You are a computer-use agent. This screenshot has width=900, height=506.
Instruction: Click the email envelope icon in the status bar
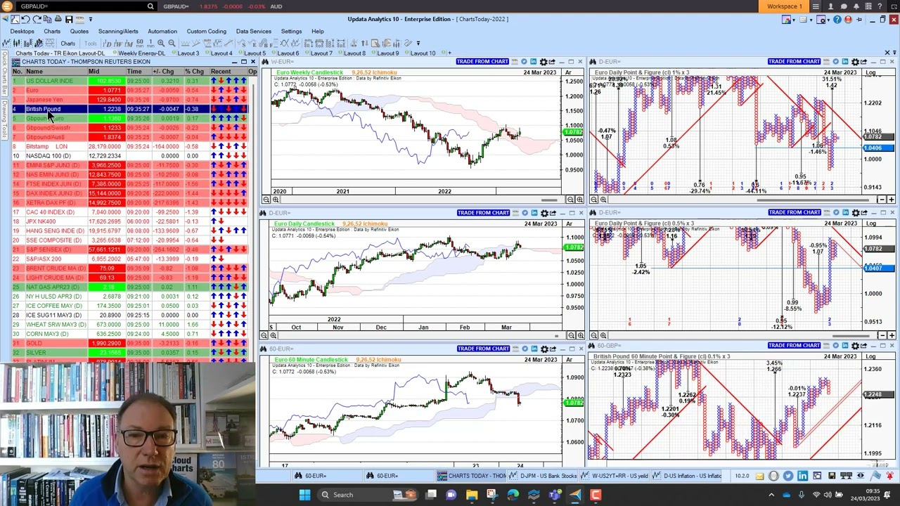click(759, 476)
